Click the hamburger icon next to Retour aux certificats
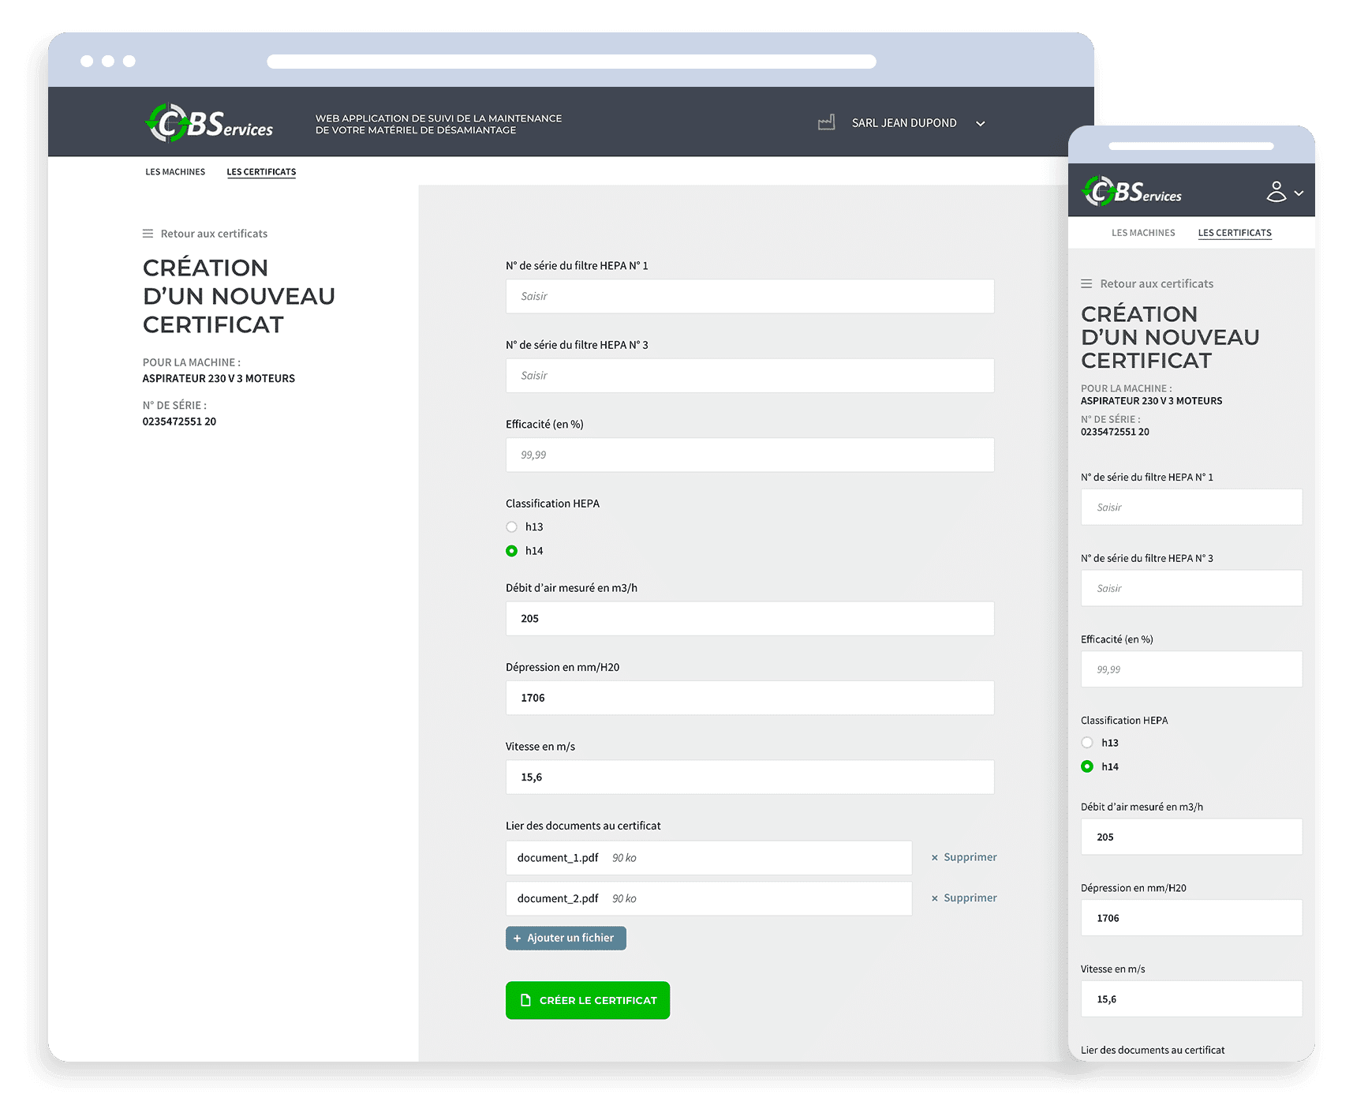 click(148, 233)
